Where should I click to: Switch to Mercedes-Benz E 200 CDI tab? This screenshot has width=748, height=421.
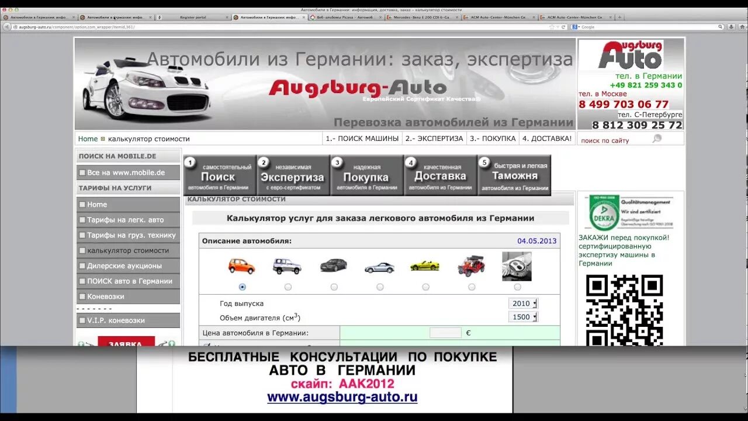pyautogui.click(x=422, y=18)
